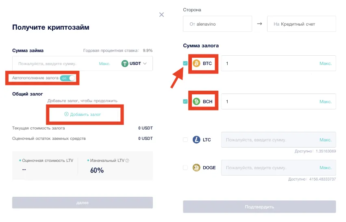The image size is (346, 222).
Task: Click the Litecoin LTC coin icon
Action: pos(196,139)
